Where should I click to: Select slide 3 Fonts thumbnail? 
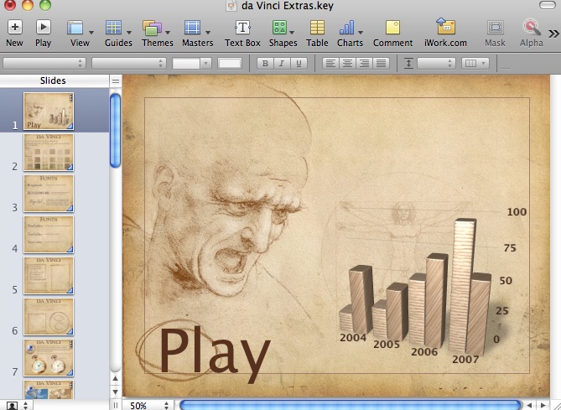coord(49,194)
